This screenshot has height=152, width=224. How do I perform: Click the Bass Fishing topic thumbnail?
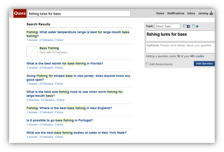32,51
